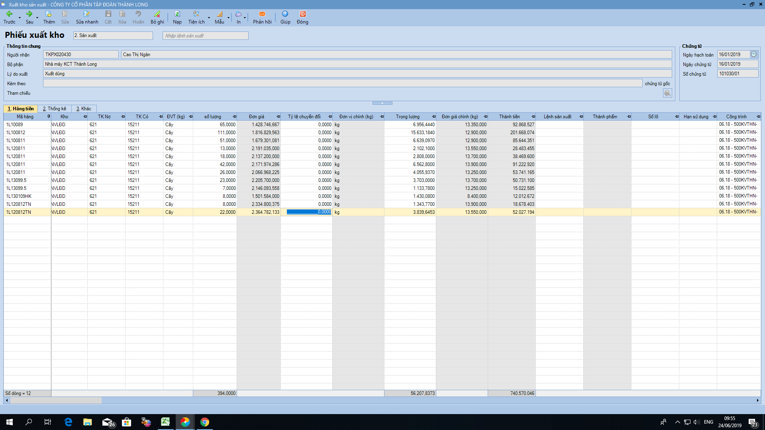765x430 pixels.
Task: Click the Thêm new document icon
Action: tap(49, 14)
